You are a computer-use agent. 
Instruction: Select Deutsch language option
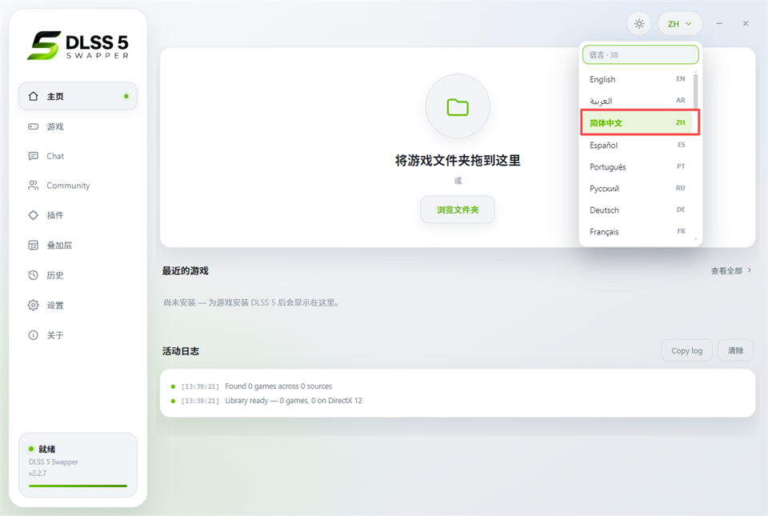(x=638, y=210)
